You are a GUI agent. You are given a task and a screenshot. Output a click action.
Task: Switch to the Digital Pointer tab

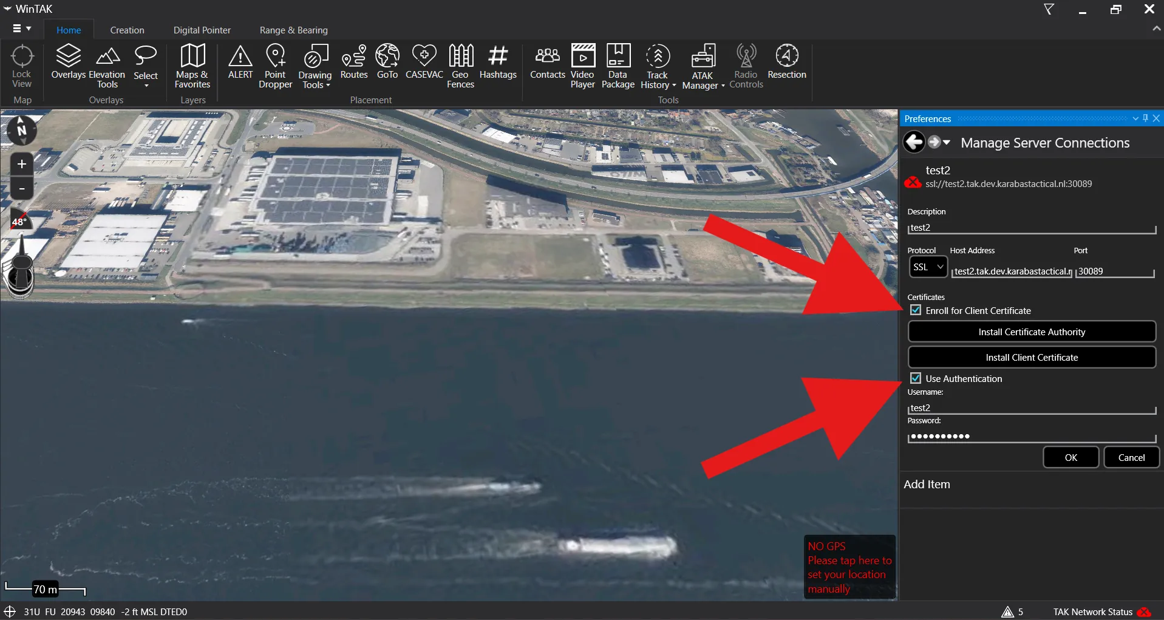tap(202, 30)
